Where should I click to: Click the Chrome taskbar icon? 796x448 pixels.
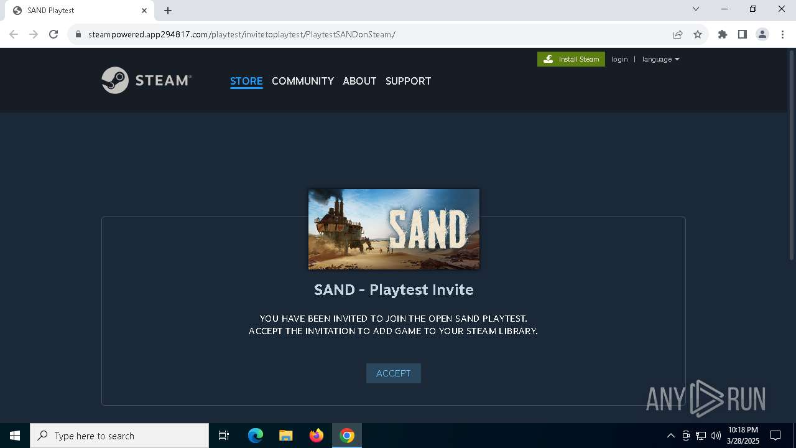[x=347, y=436]
